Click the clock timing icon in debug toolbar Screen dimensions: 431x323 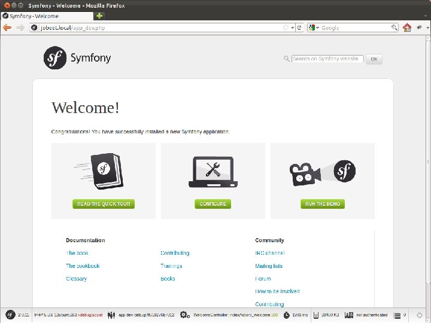click(x=286, y=315)
